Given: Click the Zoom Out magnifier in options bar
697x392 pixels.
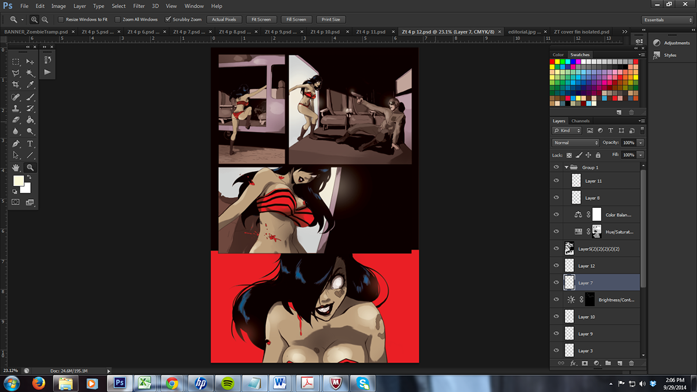Looking at the screenshot, I should coord(45,19).
